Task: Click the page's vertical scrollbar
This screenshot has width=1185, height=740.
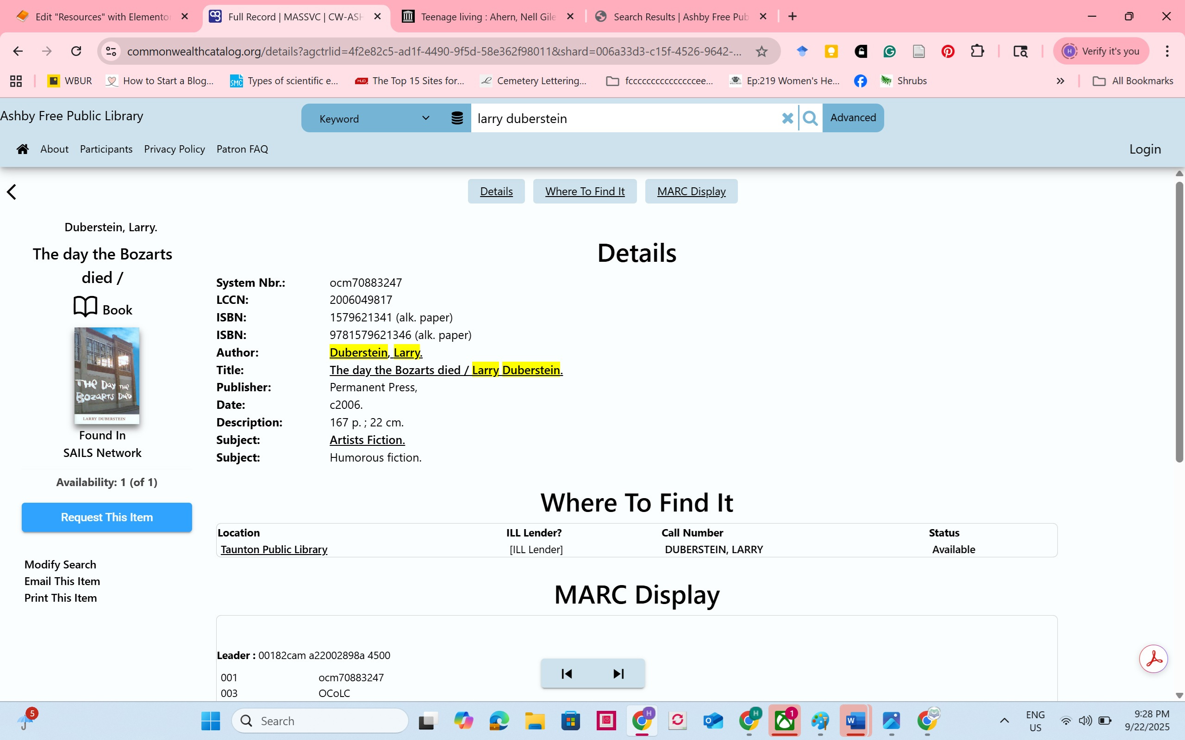Action: (x=1179, y=323)
